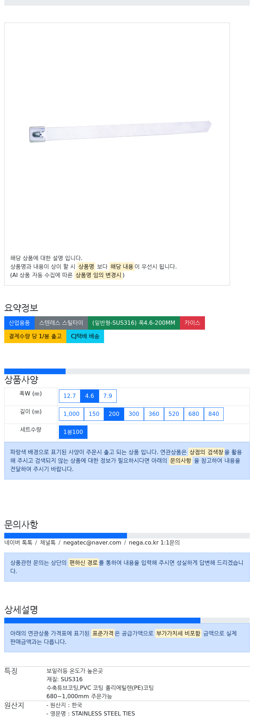Viewport: 254px width, 718px height.
Task: Select the 1봉100 set quantity button
Action: pos(73,432)
